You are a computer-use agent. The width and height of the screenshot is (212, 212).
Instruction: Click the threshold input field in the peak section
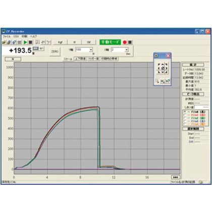coord(201,107)
